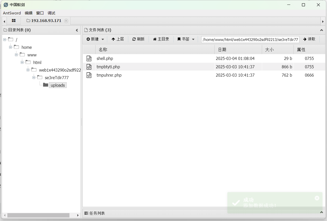
Task: Open the 主目录 home directory icon
Action: 154,39
